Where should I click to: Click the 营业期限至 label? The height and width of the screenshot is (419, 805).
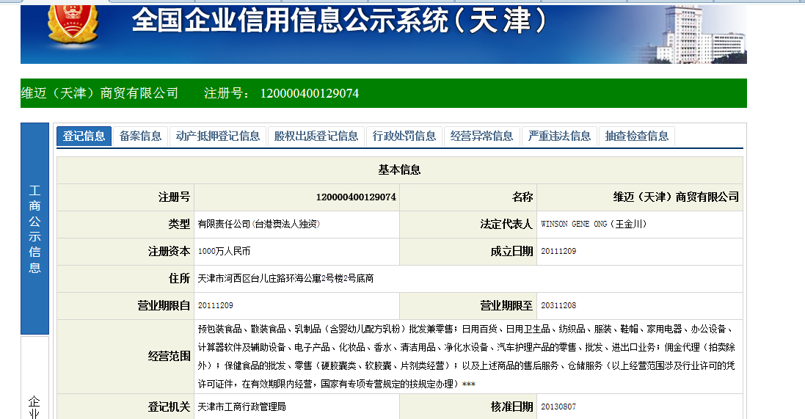click(x=506, y=306)
